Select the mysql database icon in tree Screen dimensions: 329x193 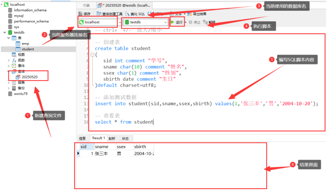point(10,16)
